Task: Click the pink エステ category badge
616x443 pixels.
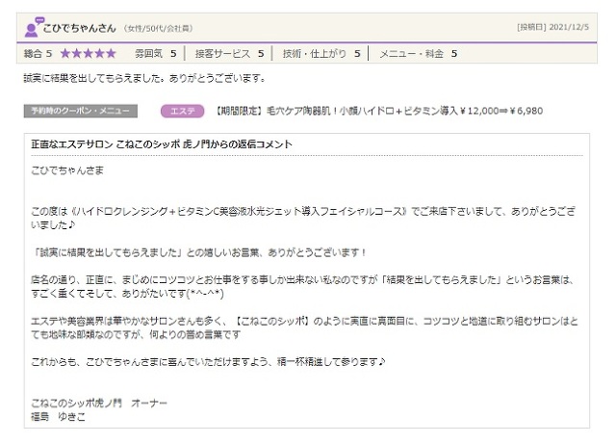Action: tap(182, 112)
